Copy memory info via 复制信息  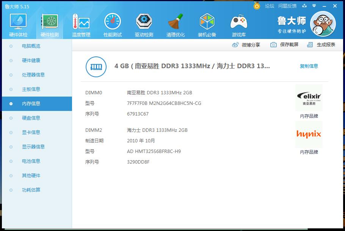[x=309, y=66]
